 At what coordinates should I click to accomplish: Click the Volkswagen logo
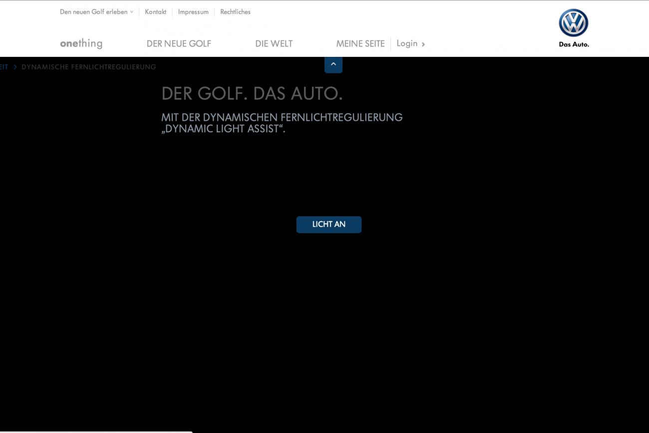coord(573,23)
